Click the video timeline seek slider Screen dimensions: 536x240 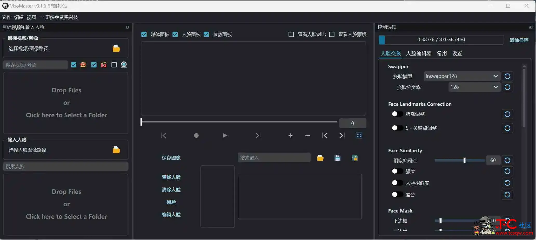pos(239,122)
